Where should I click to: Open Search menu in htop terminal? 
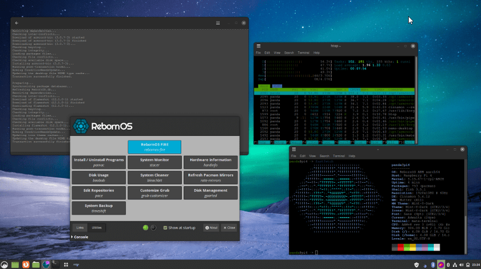[289, 53]
